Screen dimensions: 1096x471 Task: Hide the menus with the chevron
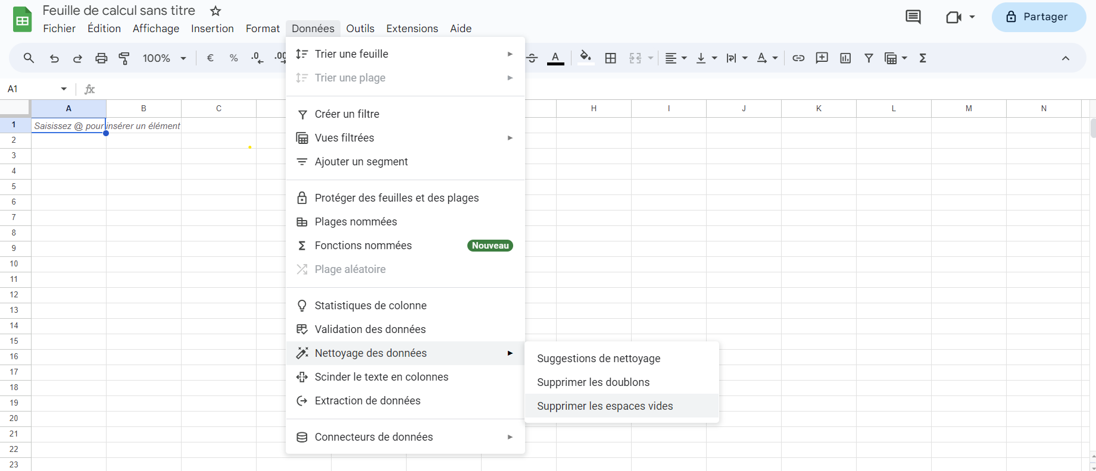(x=1066, y=58)
